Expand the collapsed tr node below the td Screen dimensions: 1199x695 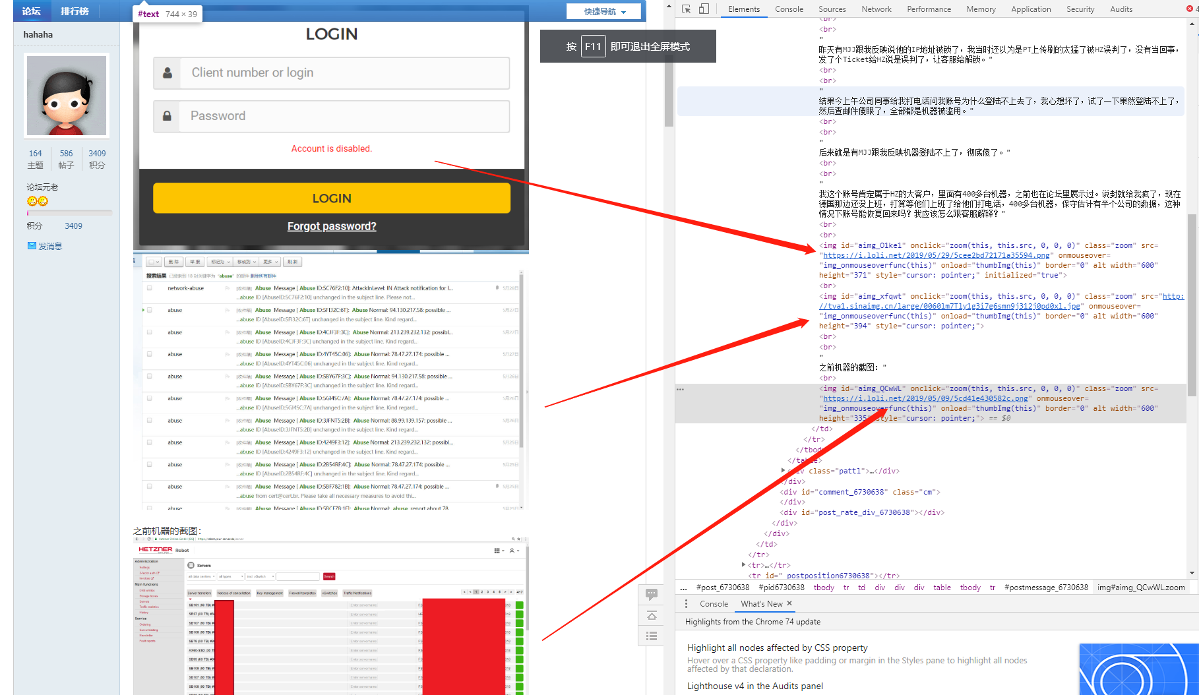pyautogui.click(x=743, y=565)
